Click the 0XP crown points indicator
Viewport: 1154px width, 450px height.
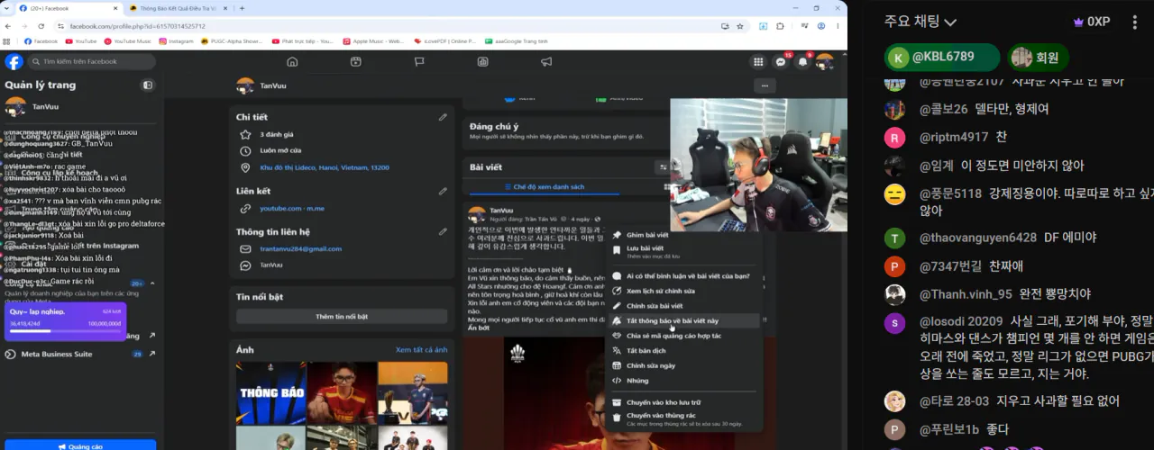[x=1091, y=22]
